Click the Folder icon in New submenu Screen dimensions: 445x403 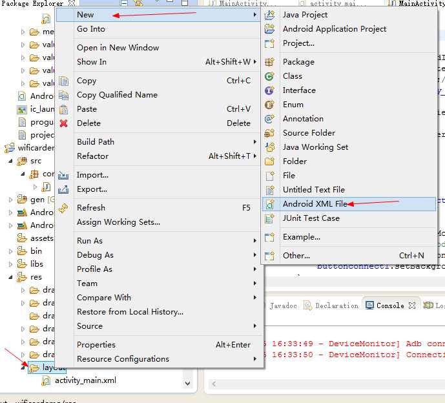pos(269,161)
